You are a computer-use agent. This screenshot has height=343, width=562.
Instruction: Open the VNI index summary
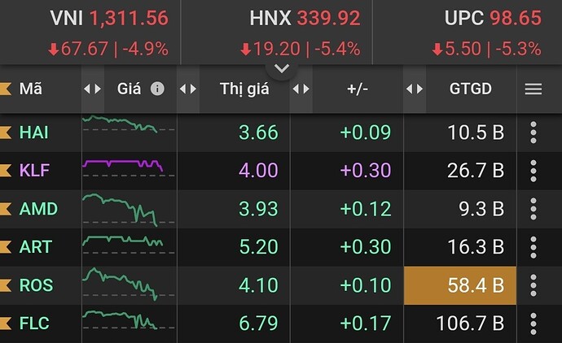click(x=109, y=33)
